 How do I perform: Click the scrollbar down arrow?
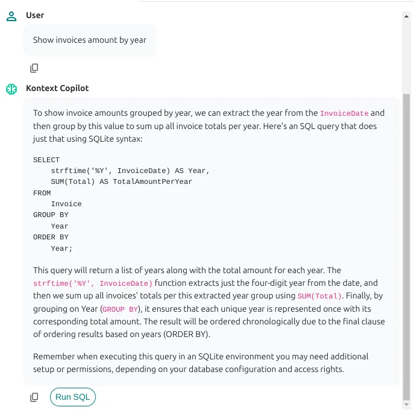pos(407,404)
